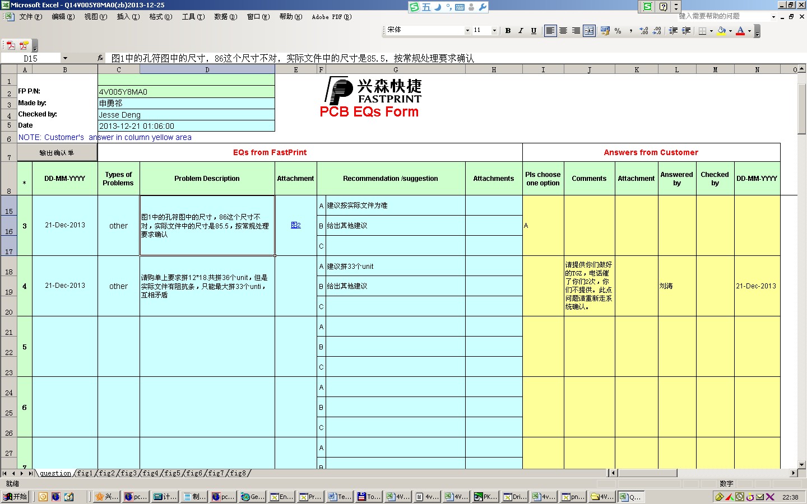Click horizontal scrollbar right arrow
Screen dimensions: 807x504
click(793, 473)
